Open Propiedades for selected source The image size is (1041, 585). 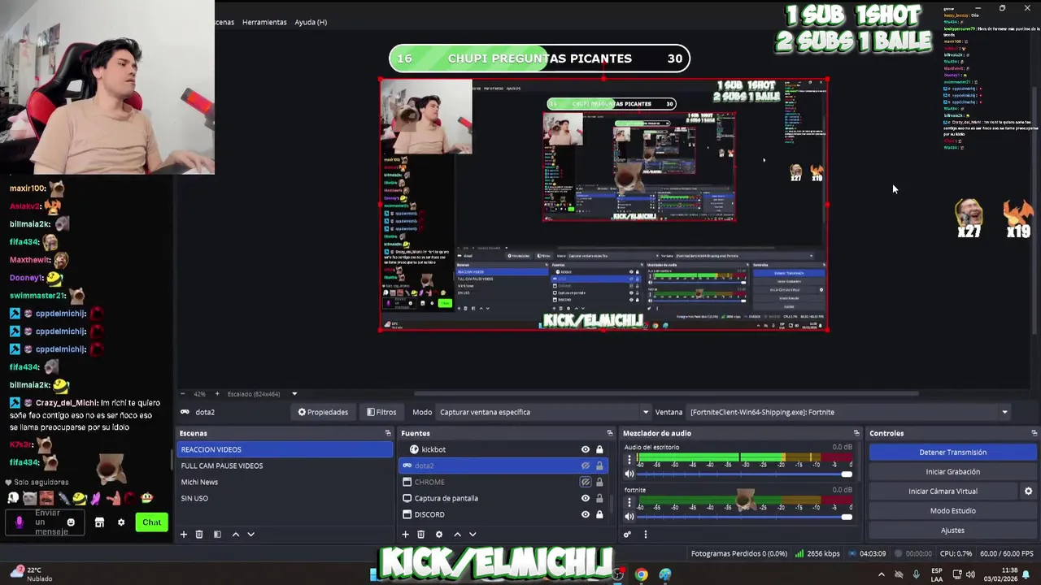click(323, 412)
